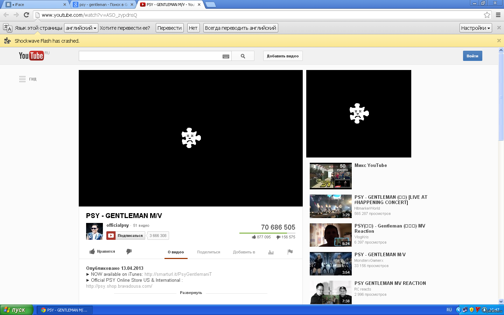Switch to the psy - gentleman search tab

[x=103, y=5]
